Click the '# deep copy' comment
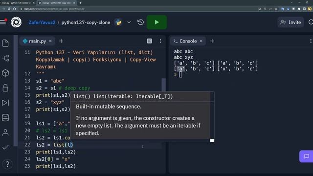 74,88
